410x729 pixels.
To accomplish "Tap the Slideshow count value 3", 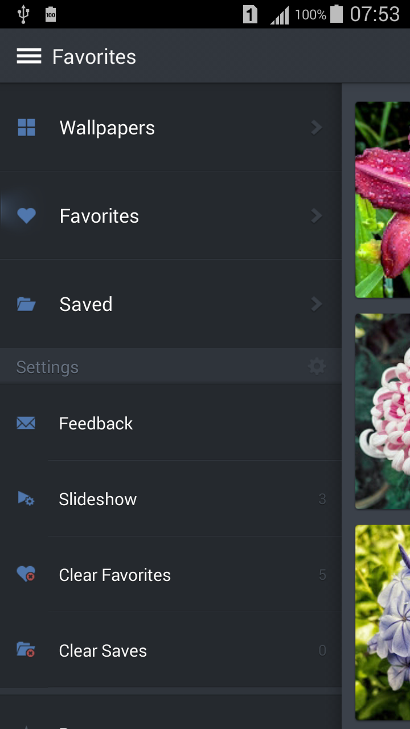I will coord(322,499).
